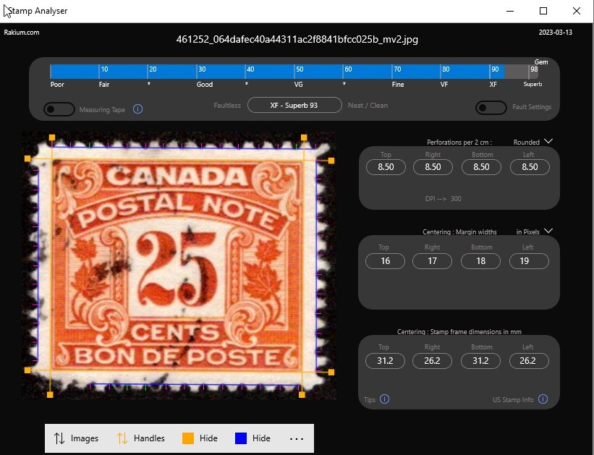
Task: Open the three-dots more options menu
Action: 296,438
